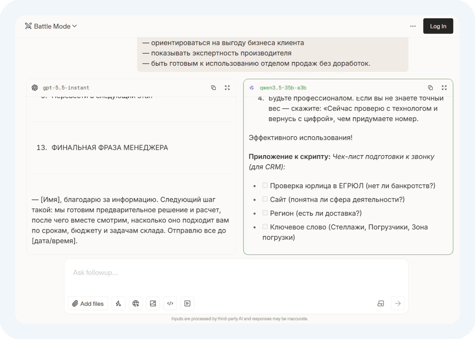Expand the qwen3.5-35b-a3b response panel
This screenshot has height=339, width=475.
pos(444,88)
